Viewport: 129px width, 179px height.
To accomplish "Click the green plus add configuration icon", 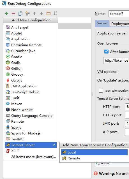I will click(x=6, y=13).
